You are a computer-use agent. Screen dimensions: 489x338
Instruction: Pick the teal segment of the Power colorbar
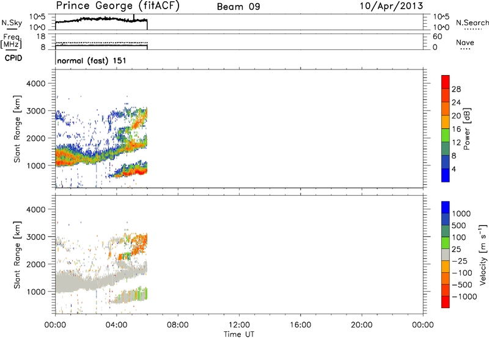446,149
